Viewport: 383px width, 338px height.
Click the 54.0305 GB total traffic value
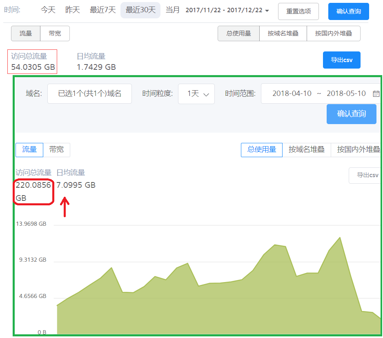(33, 67)
